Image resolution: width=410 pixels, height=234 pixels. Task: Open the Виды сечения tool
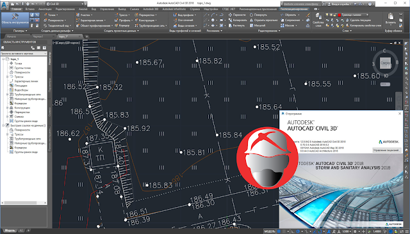(x=185, y=26)
